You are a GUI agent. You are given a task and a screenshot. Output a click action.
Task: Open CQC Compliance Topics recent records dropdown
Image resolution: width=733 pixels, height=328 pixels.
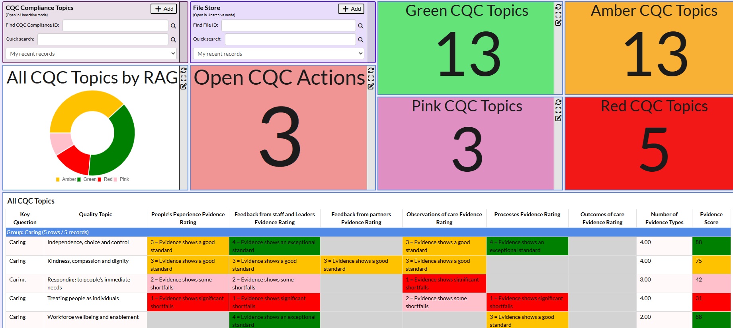91,54
